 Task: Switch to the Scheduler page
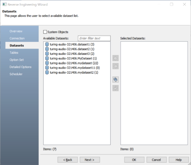pyautogui.click(x=16, y=74)
